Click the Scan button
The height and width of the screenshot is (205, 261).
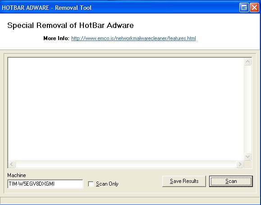231,181
